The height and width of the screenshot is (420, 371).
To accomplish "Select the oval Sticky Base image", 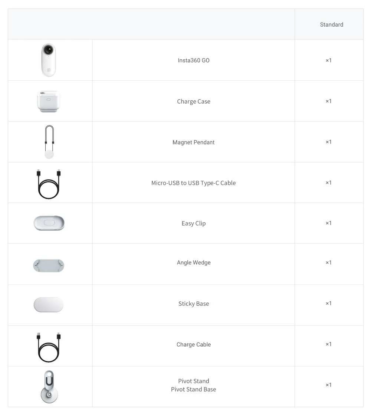I will tap(49, 304).
